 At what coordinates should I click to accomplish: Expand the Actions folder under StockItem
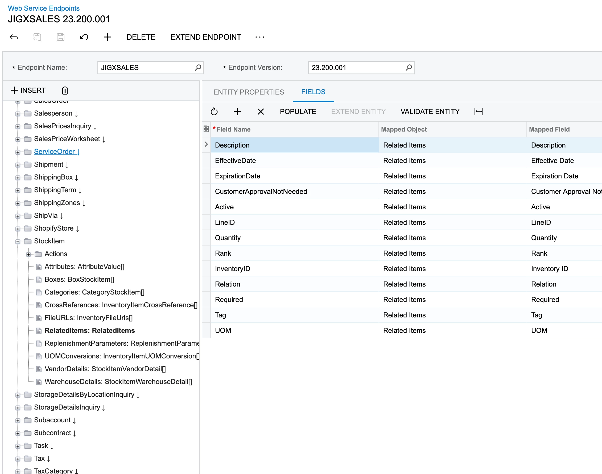[28, 254]
